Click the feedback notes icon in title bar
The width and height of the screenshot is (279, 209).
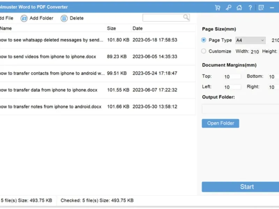coord(261,8)
